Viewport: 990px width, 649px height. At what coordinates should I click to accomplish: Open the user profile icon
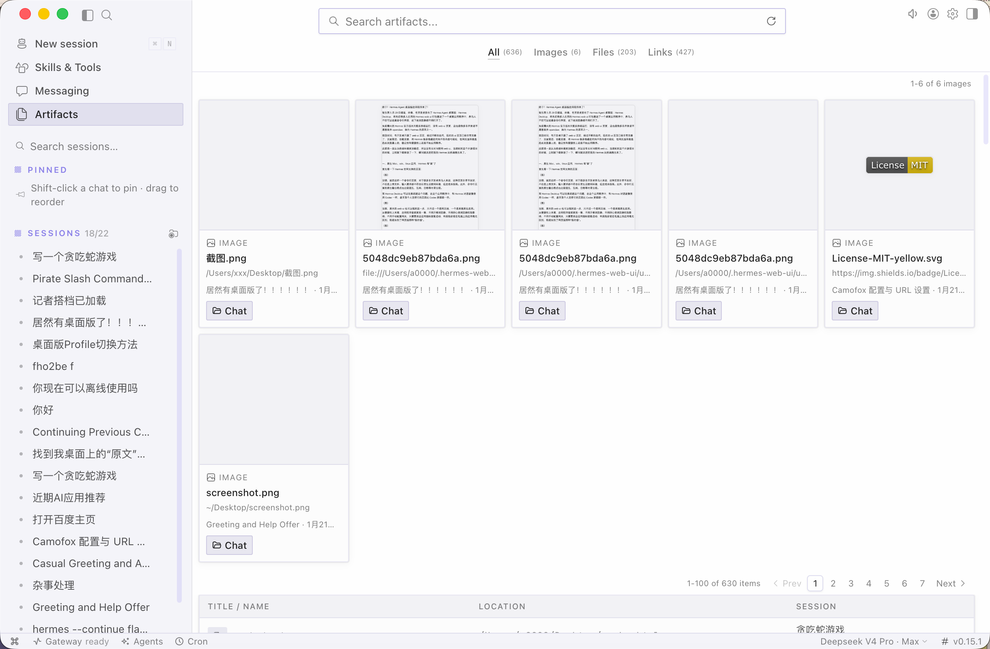tap(933, 14)
